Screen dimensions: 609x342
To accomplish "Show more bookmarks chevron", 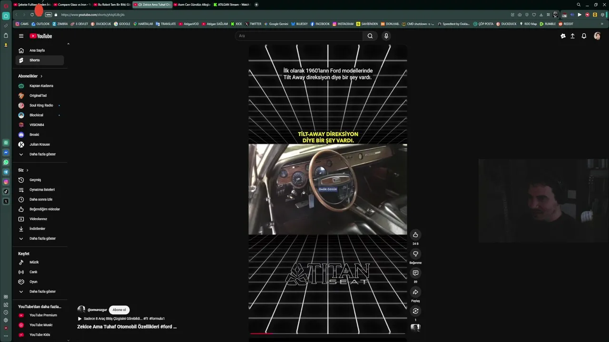I will point(602,24).
